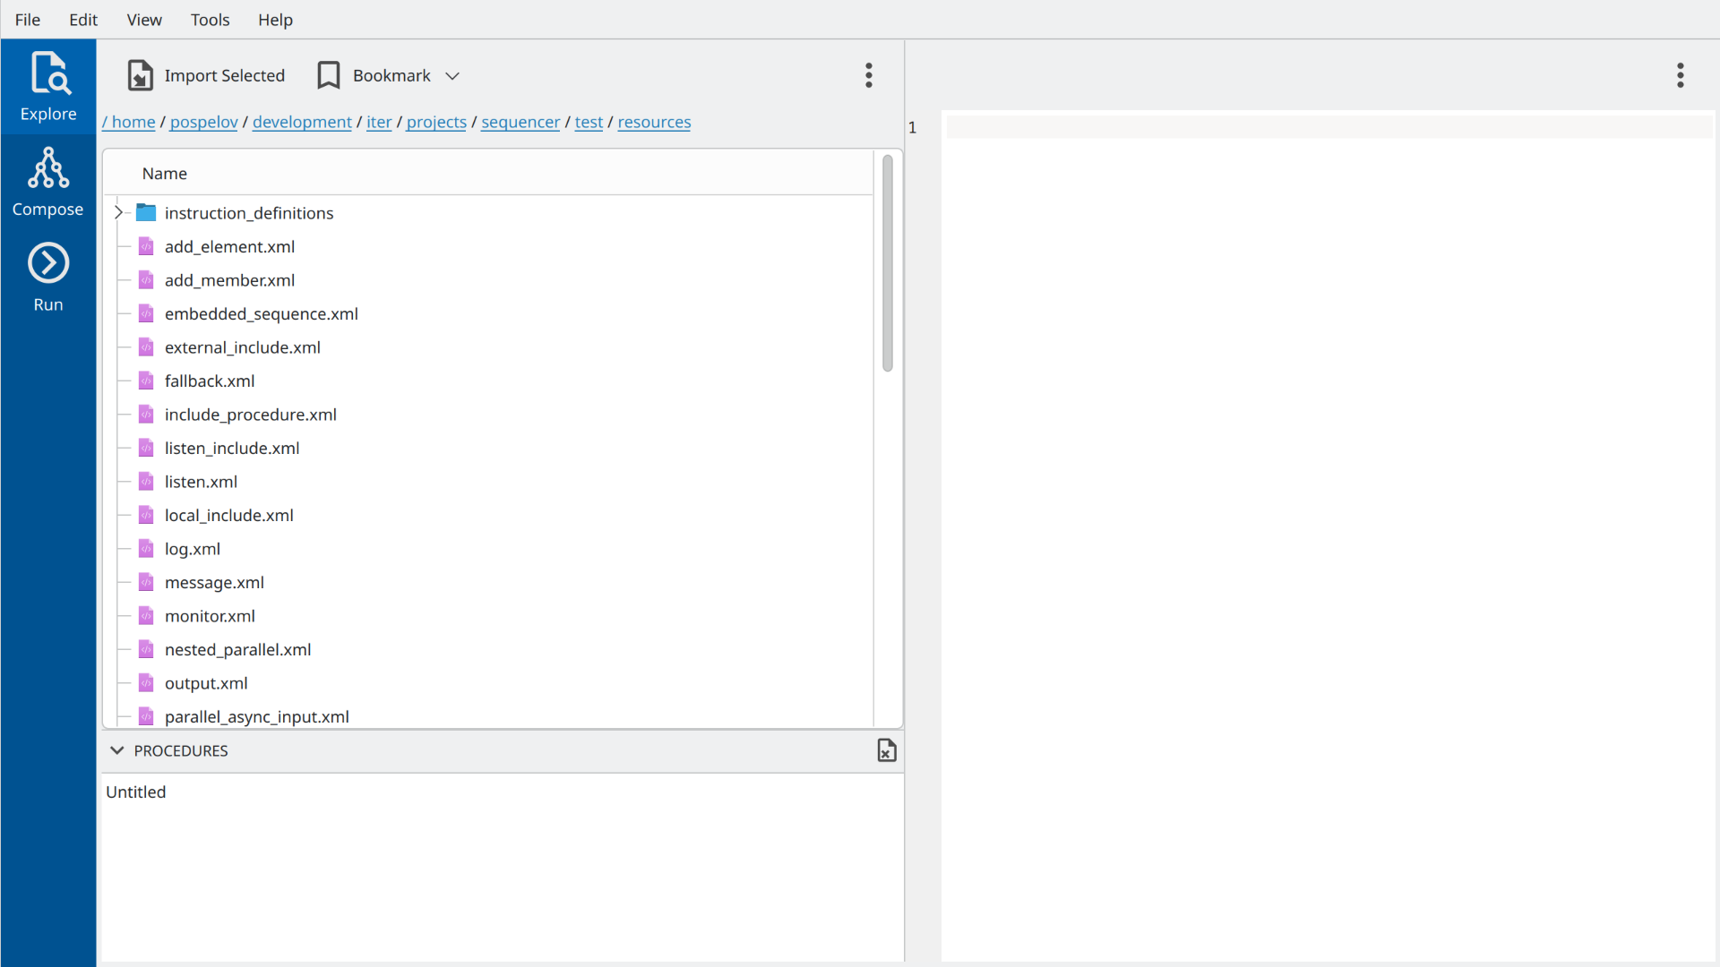Select the Untitled procedure entry
The height and width of the screenshot is (967, 1720).
click(x=136, y=792)
